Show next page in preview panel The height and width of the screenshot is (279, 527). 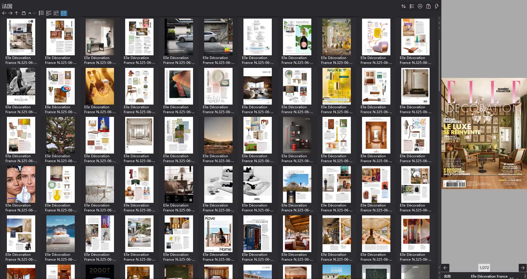(522, 268)
